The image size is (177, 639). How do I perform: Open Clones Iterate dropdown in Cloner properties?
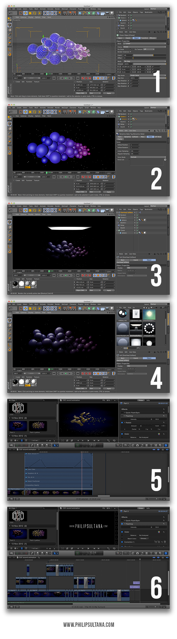145,47
